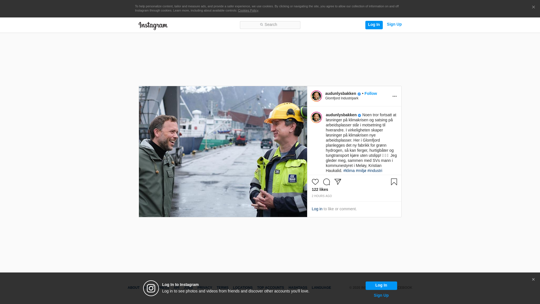Image resolution: width=540 pixels, height=304 pixels.
Task: Open audunlysbakken profile picture in header
Action: coord(316,96)
